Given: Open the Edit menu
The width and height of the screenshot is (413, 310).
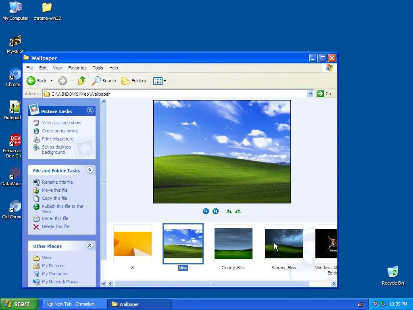Looking at the screenshot, I should click(43, 68).
